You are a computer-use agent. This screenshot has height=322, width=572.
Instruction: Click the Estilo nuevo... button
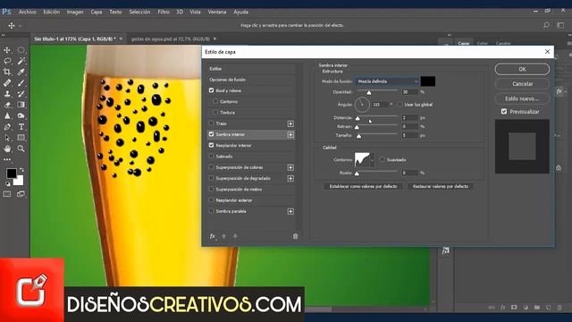point(522,98)
